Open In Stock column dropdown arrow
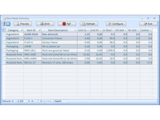The height and width of the screenshot is (120, 160). [x=113, y=30]
